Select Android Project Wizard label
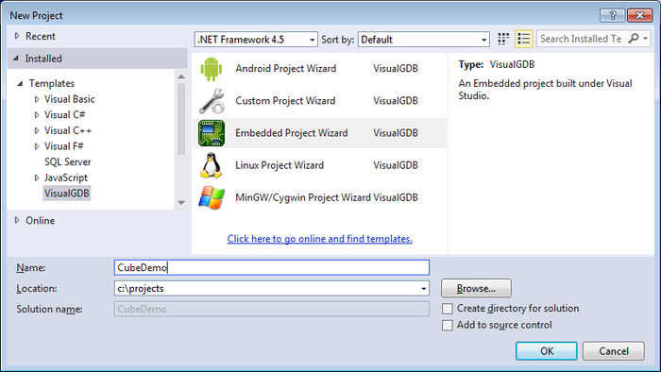Screen dimensions: 661x372 (286, 69)
